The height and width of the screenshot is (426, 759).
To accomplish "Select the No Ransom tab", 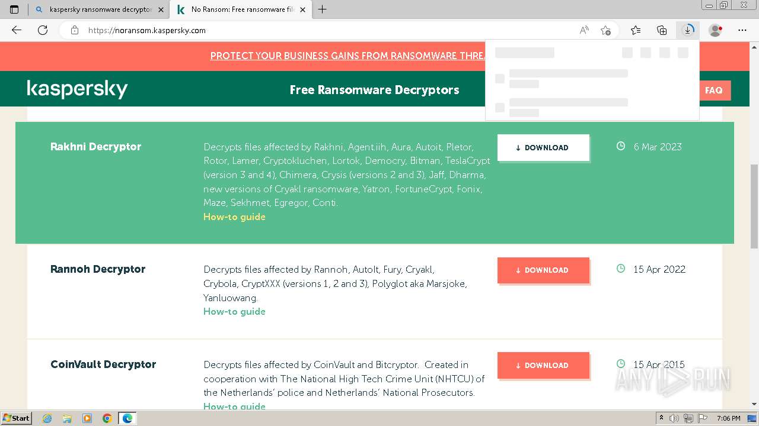I will [x=240, y=9].
